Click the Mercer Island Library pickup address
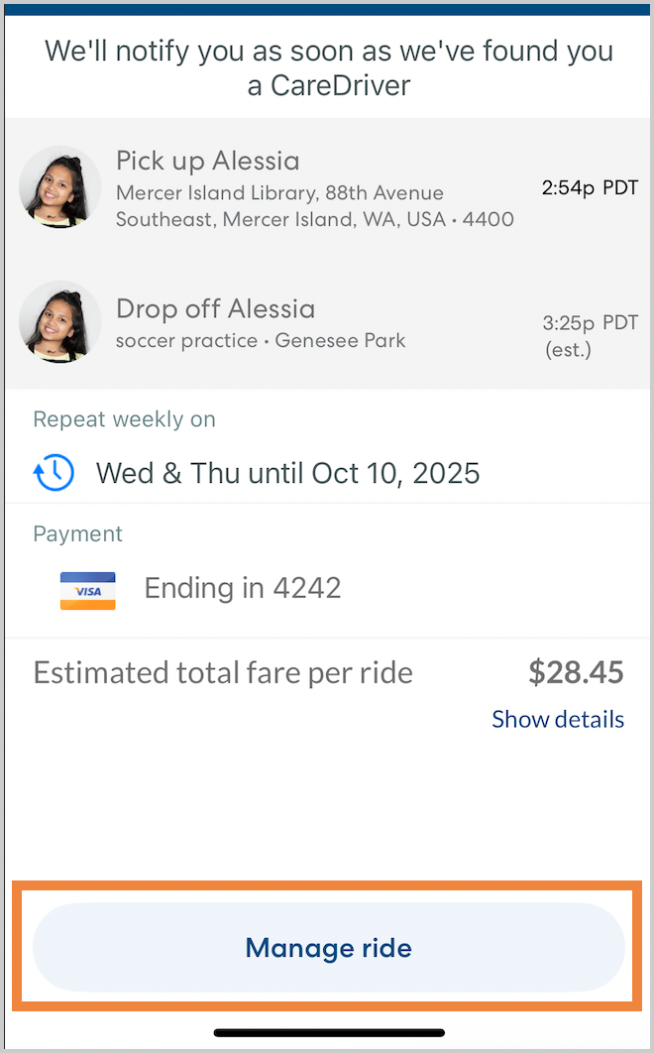Image resolution: width=654 pixels, height=1053 pixels. [314, 206]
